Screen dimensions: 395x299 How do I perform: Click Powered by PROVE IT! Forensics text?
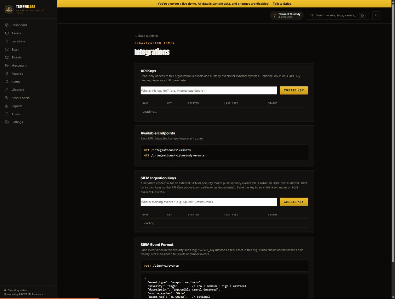click(x=24, y=295)
